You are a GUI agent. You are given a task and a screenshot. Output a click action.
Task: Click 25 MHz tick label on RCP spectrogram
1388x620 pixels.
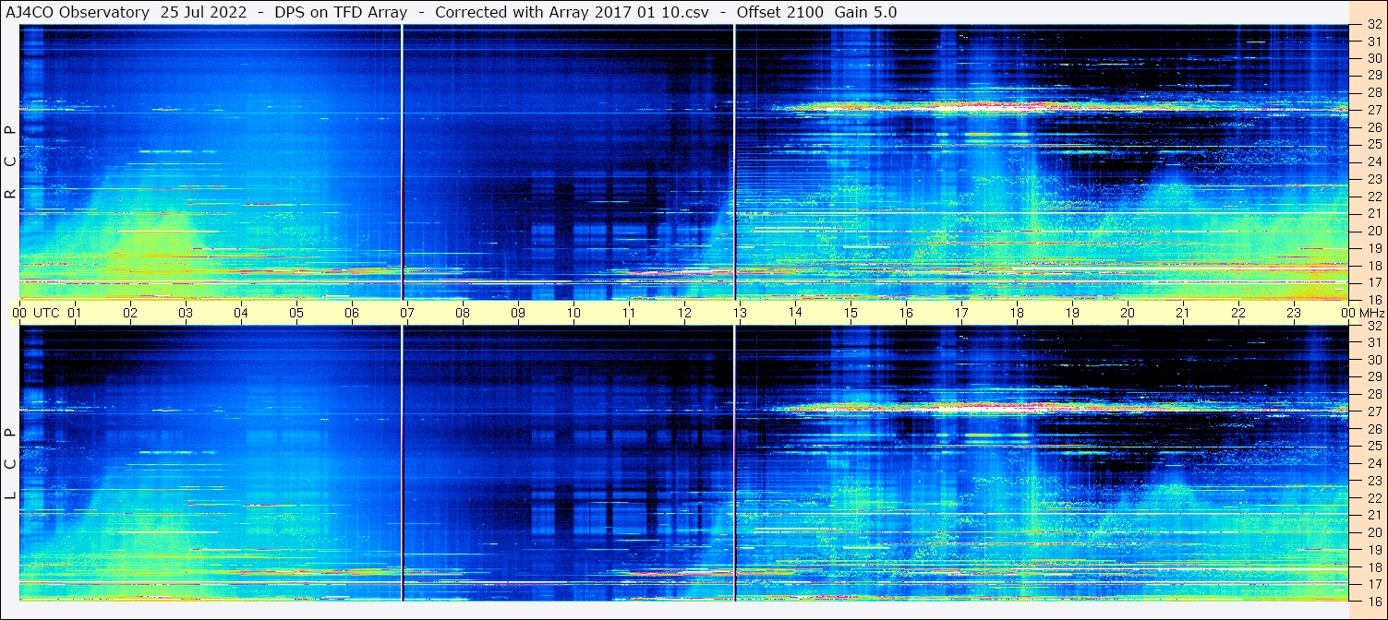click(x=1373, y=145)
